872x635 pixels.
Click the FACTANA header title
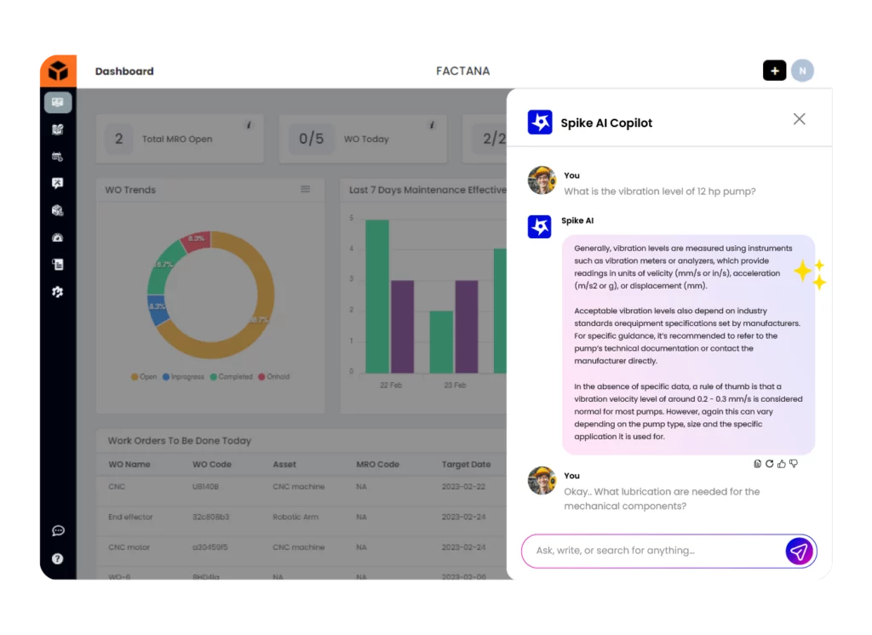[462, 72]
